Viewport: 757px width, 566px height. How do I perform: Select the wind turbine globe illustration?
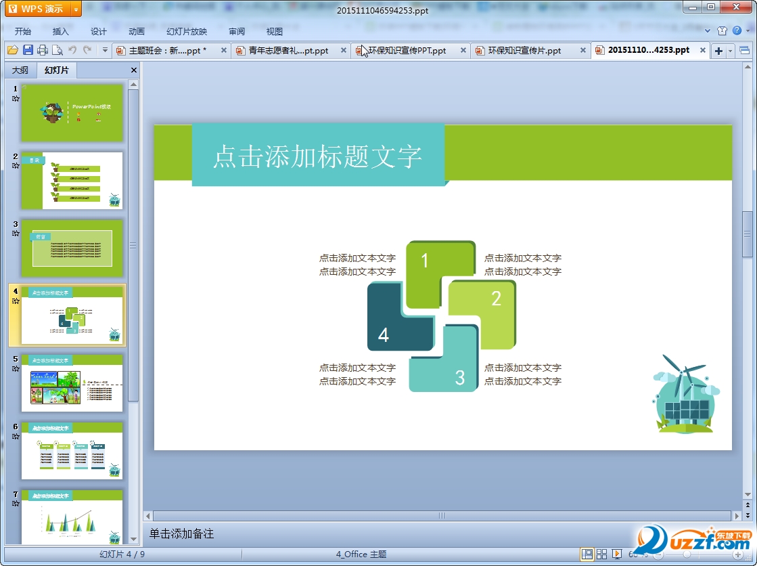(x=685, y=394)
